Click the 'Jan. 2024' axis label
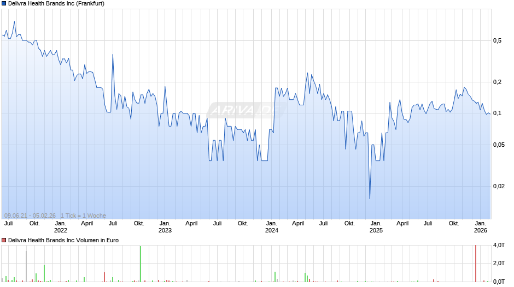The image size is (514, 287). tap(271, 227)
